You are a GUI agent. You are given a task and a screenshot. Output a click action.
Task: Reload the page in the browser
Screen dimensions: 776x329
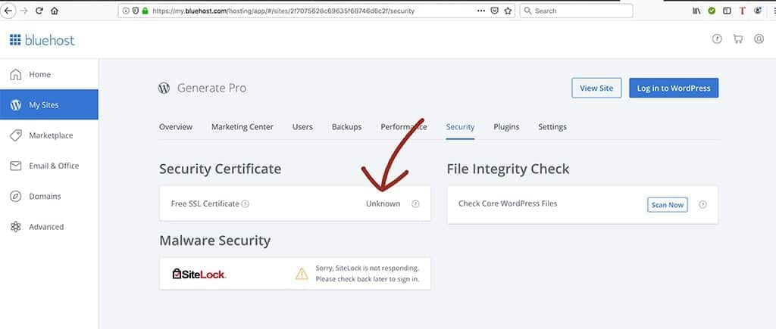point(39,11)
